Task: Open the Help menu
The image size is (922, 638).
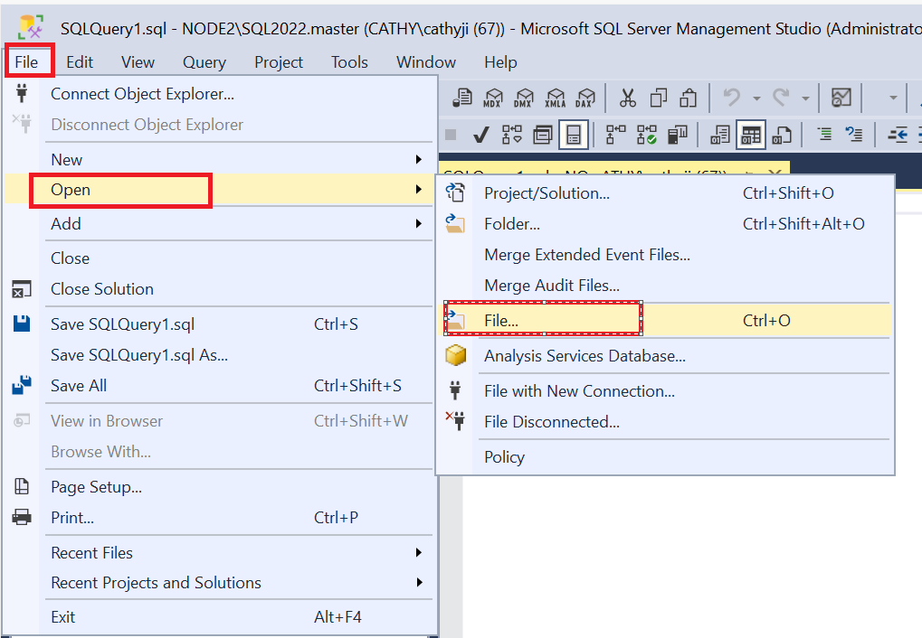Action: (500, 61)
